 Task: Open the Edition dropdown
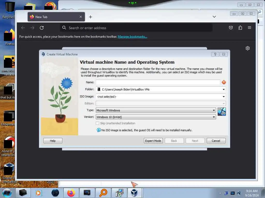(160, 103)
